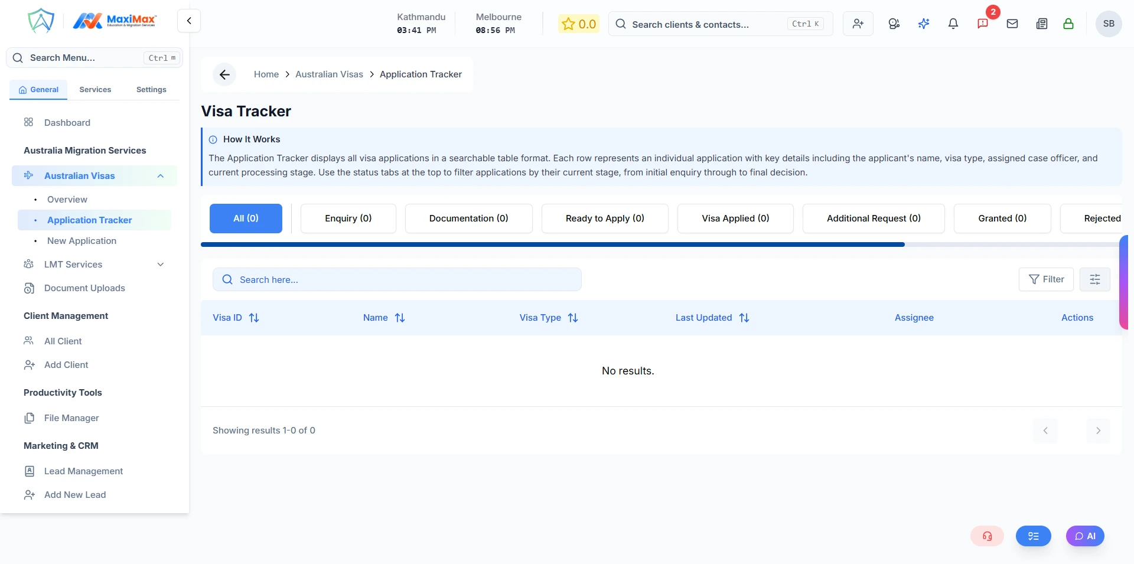Click the headset support button
1134x564 pixels.
(987, 536)
